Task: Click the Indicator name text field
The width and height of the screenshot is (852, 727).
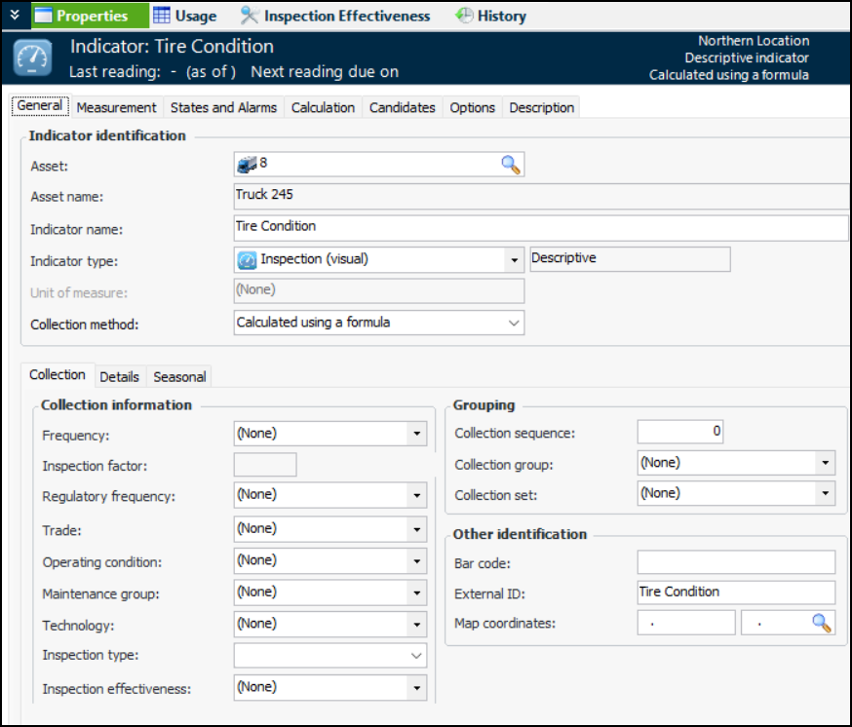Action: [x=541, y=227]
